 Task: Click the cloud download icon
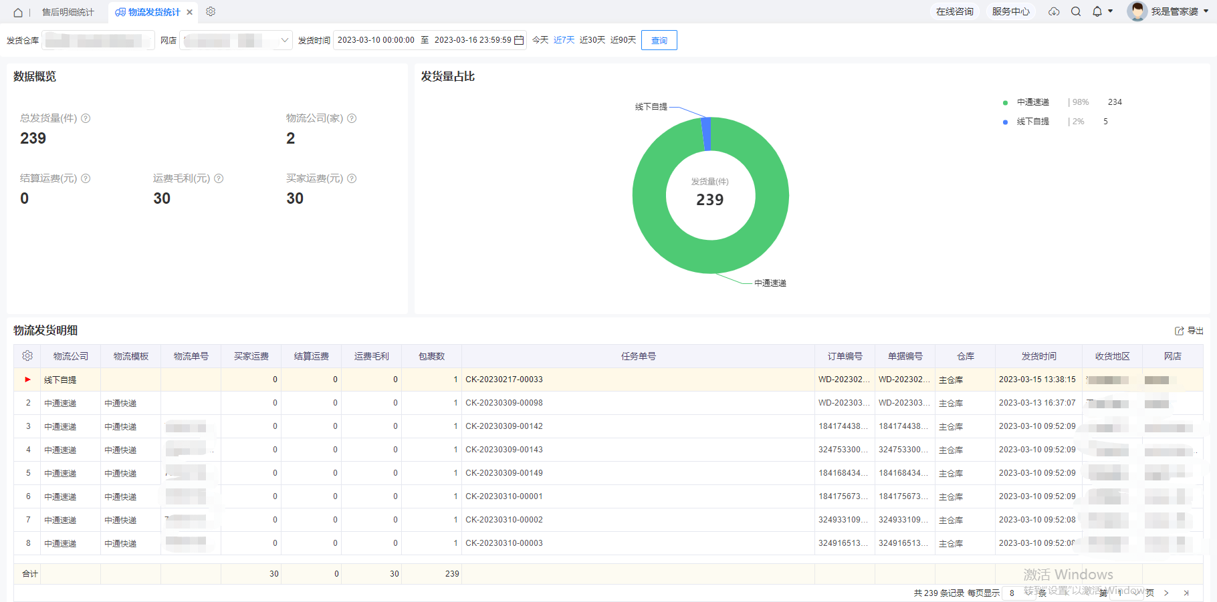coord(1054,11)
